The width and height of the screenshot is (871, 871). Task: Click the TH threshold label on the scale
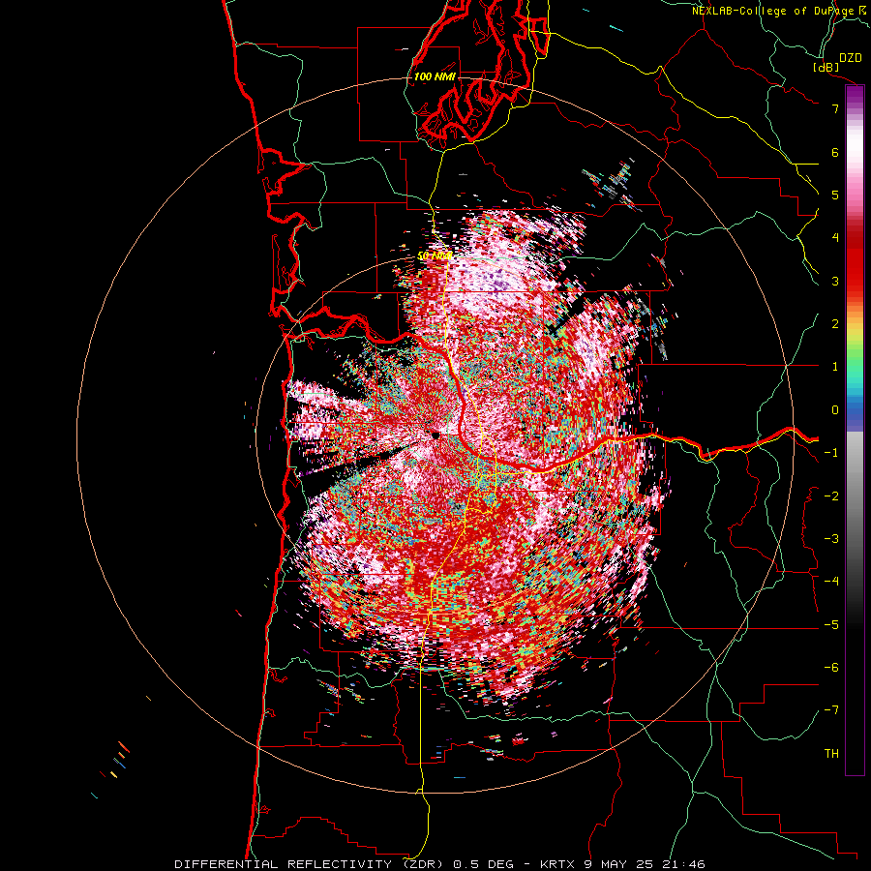[x=831, y=754]
